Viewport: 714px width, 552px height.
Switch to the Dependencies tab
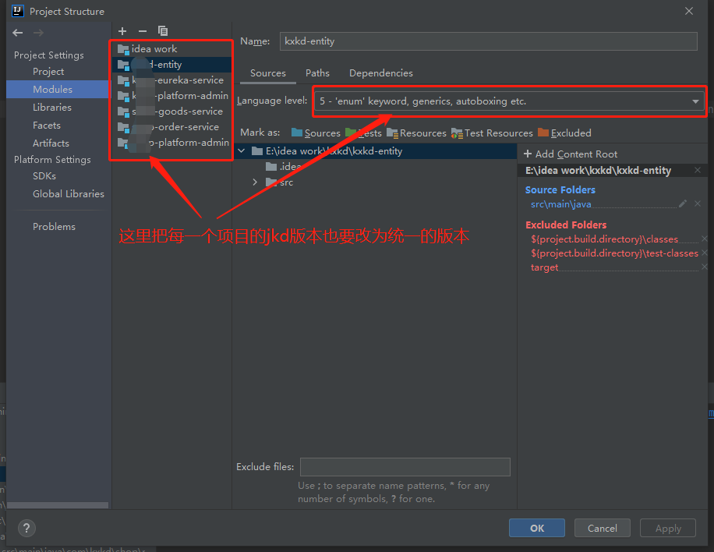[380, 73]
